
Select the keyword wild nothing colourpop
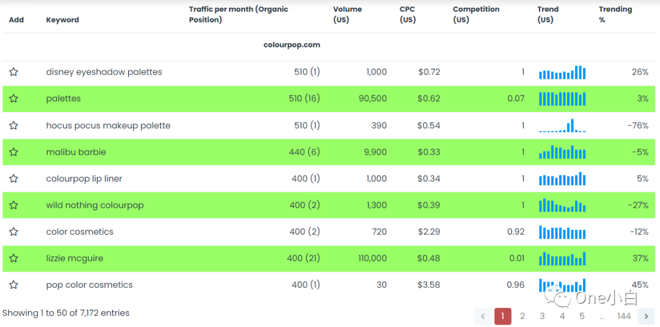95,205
